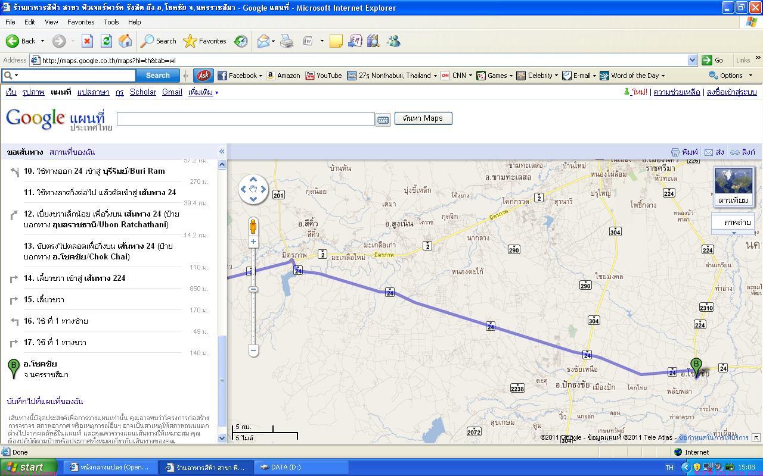Click the พิมพ์ print link above map
This screenshot has width=763, height=476.
point(685,152)
